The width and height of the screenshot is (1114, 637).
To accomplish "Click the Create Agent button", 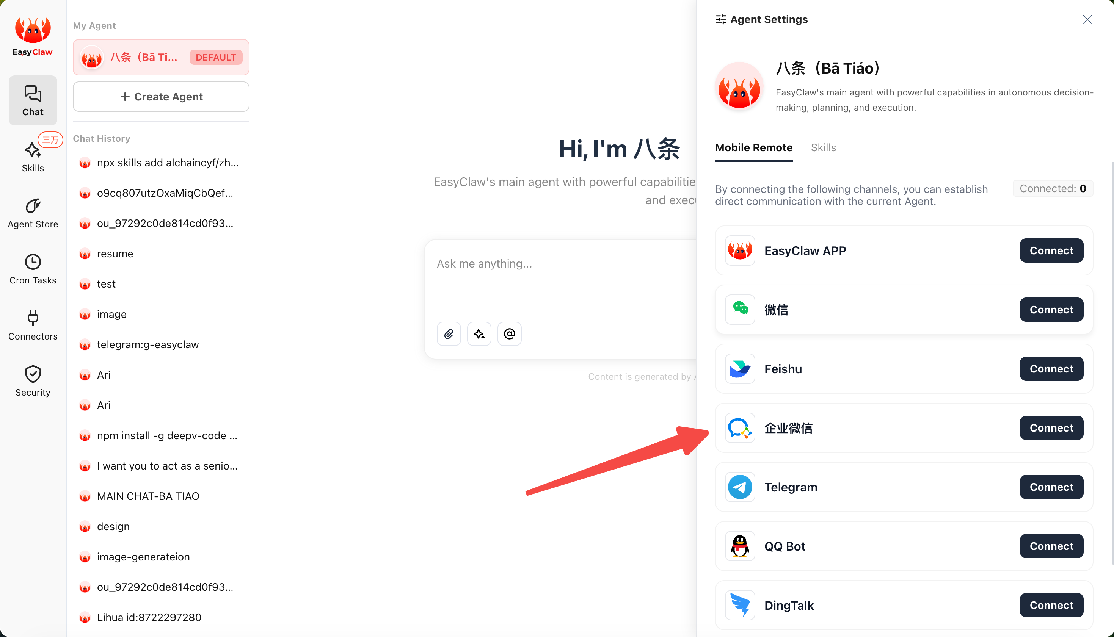I will point(161,97).
